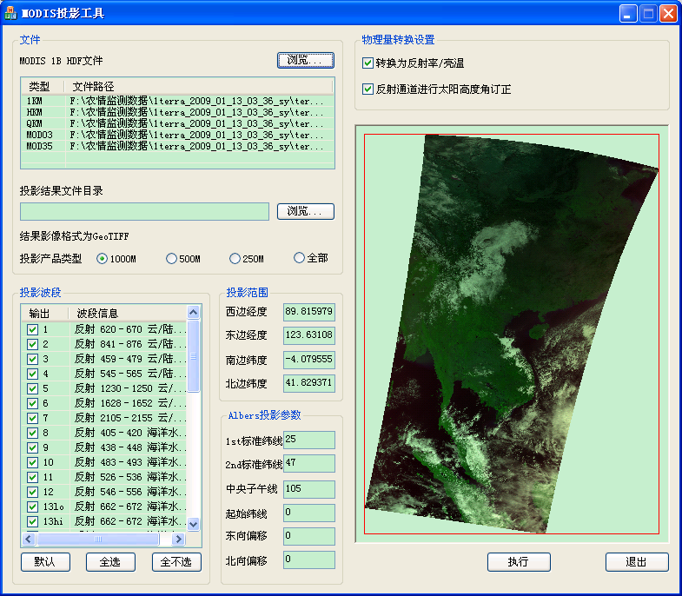Click 全不选 to deselect all bands
The image size is (682, 596).
[x=176, y=561]
